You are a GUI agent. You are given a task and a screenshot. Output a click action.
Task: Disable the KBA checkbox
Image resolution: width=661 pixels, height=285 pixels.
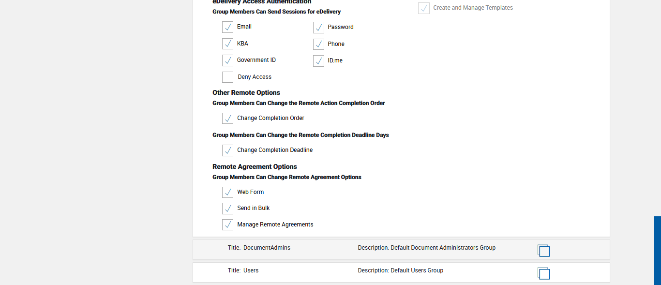coord(228,44)
